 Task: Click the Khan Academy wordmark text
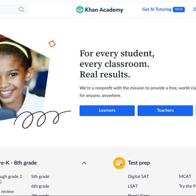tap(104, 10)
